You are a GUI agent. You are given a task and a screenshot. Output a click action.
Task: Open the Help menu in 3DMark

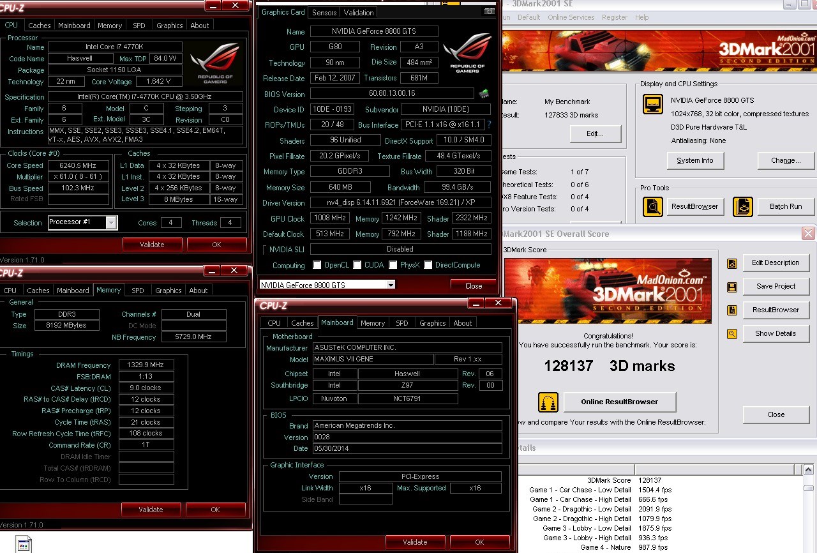coord(641,17)
